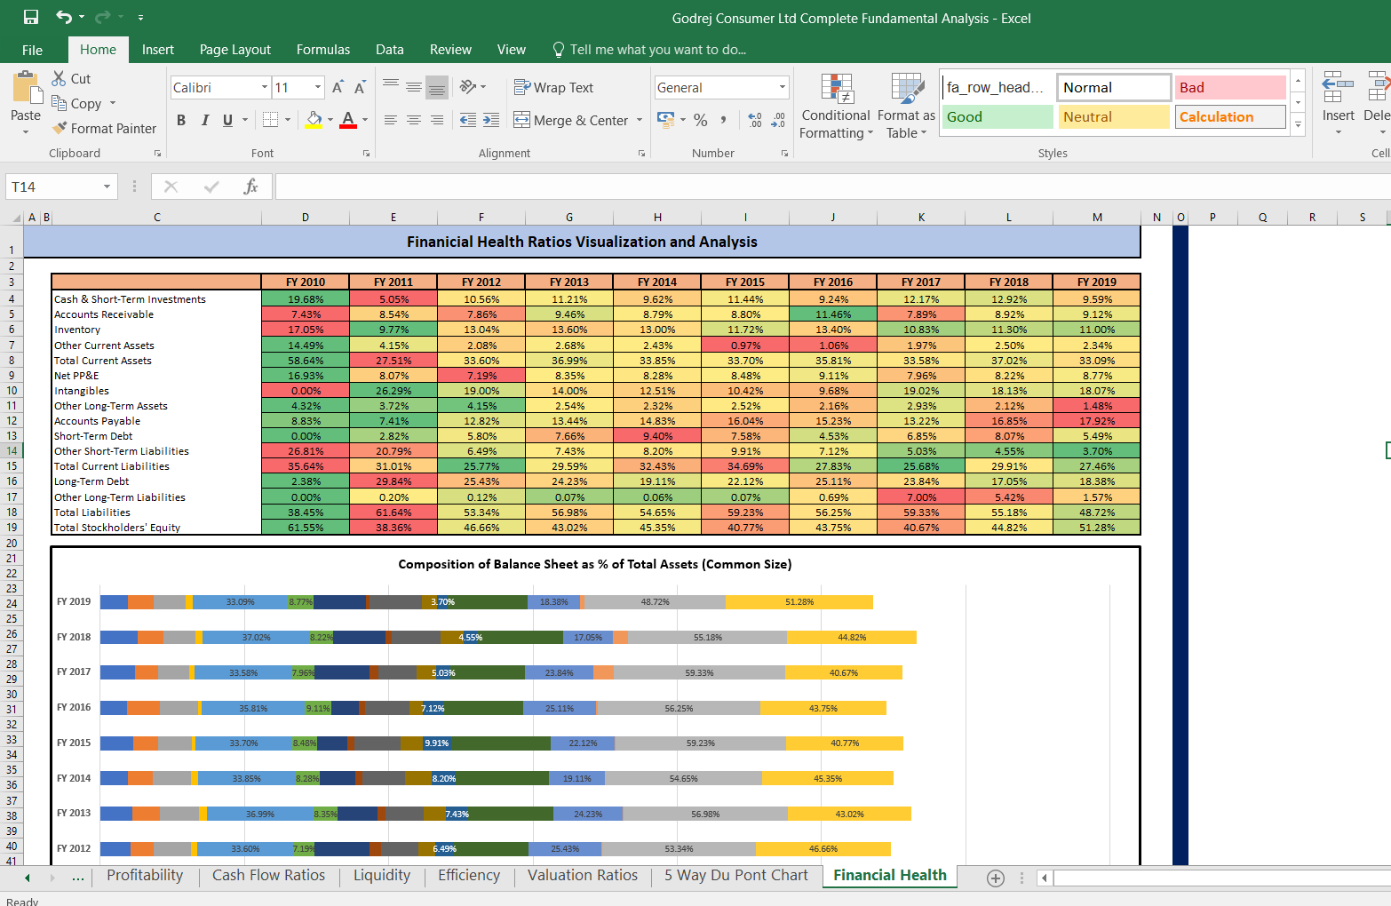Click the Format Painter brush

pos(60,128)
